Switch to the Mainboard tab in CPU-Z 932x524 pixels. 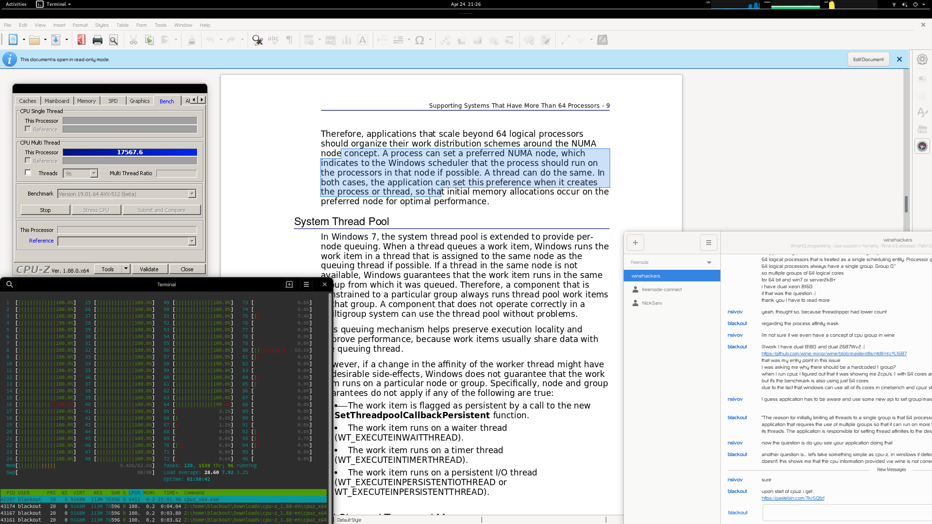click(x=57, y=101)
